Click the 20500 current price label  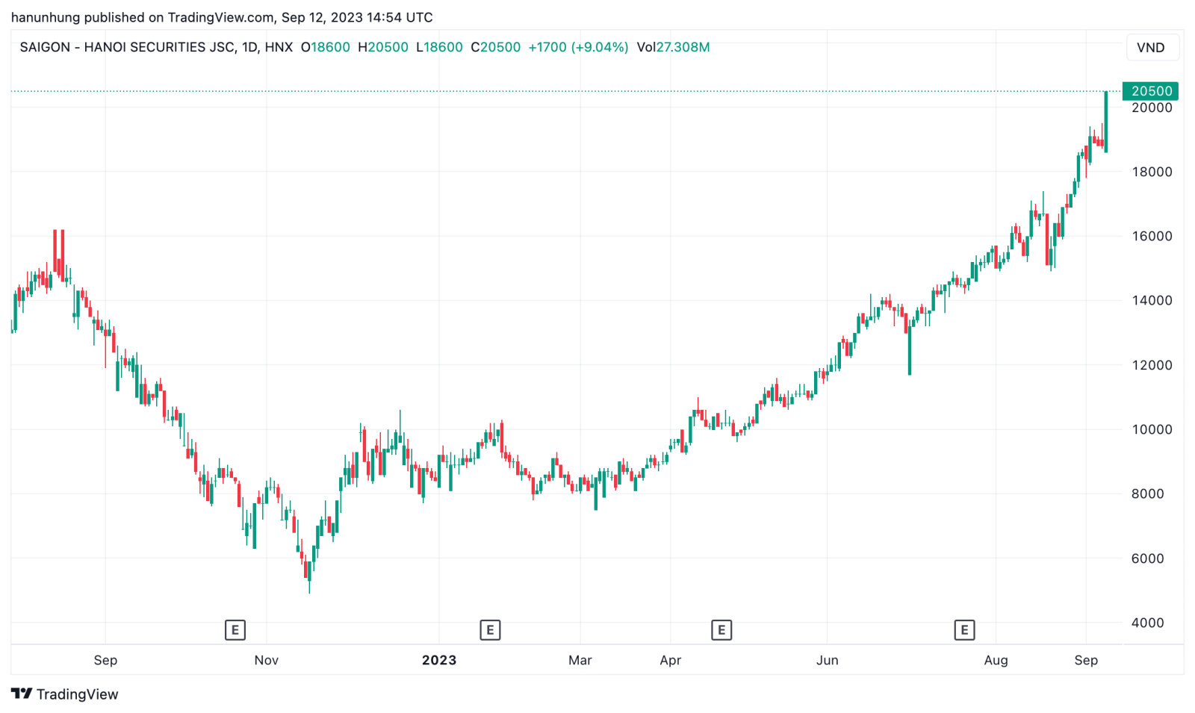click(1151, 91)
